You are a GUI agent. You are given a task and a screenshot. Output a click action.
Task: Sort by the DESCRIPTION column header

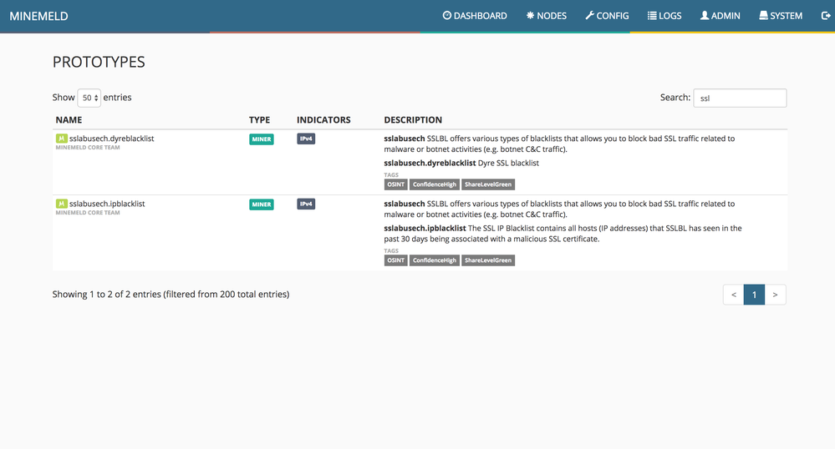point(413,120)
